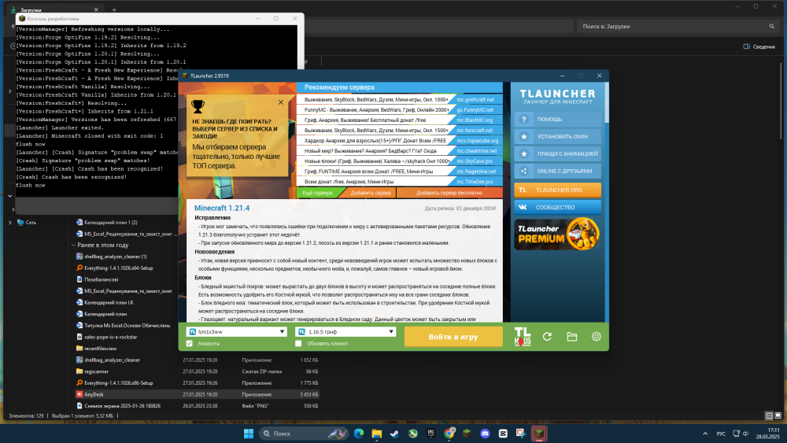Click the volume icon in system tray

746,434
